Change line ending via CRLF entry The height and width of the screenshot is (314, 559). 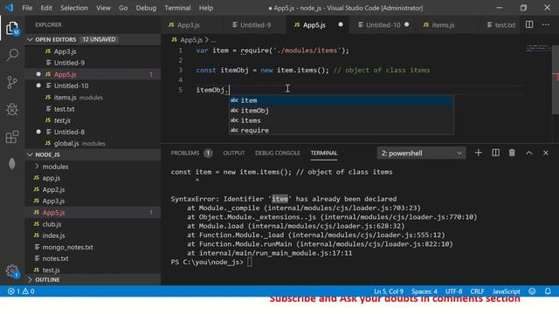(477, 291)
